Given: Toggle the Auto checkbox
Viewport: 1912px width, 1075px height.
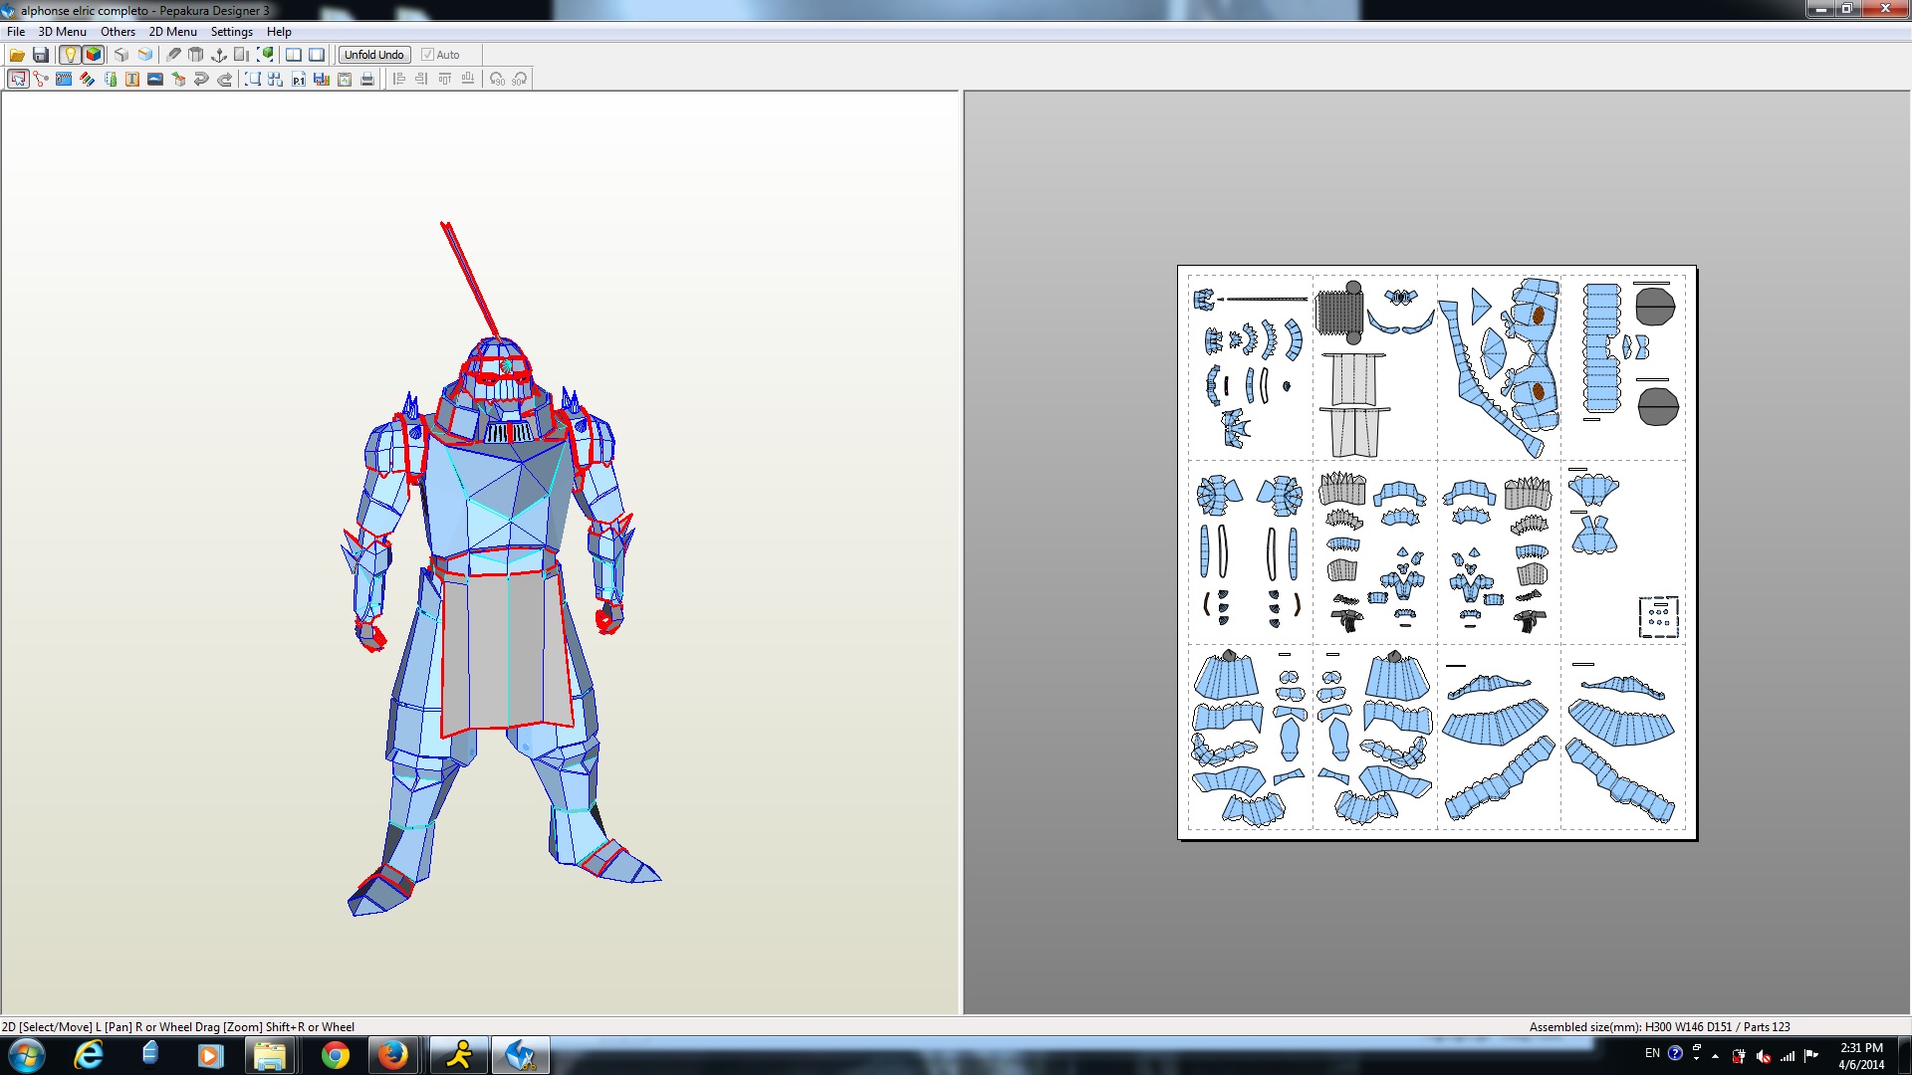Looking at the screenshot, I should point(440,55).
